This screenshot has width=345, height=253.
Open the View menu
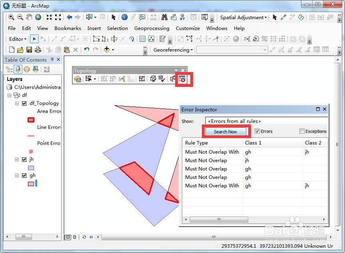[x=42, y=28]
